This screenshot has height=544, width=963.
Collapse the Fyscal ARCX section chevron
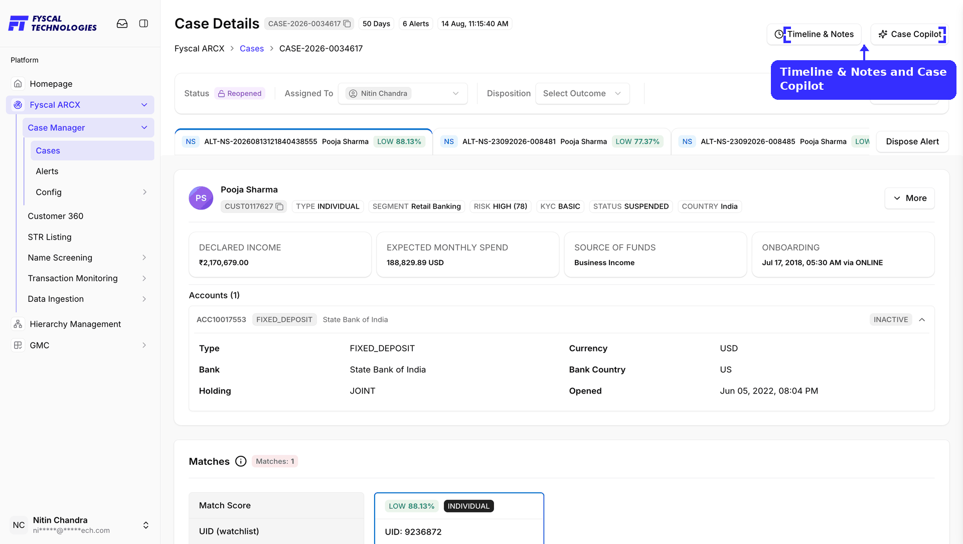(144, 105)
